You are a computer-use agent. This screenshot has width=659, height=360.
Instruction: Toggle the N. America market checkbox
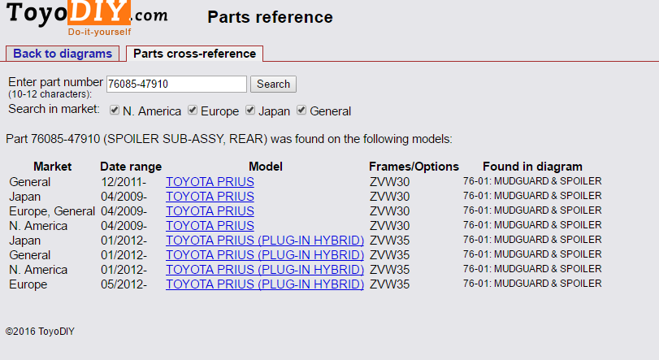(115, 110)
